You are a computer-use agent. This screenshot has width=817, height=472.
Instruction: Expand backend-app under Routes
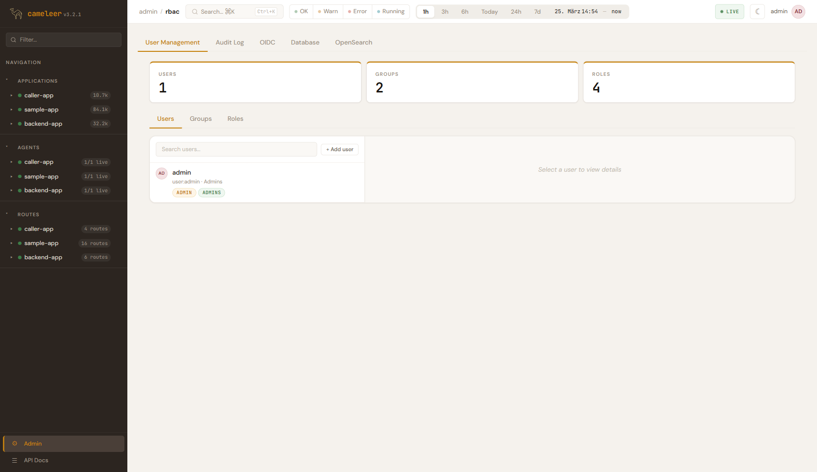11,257
